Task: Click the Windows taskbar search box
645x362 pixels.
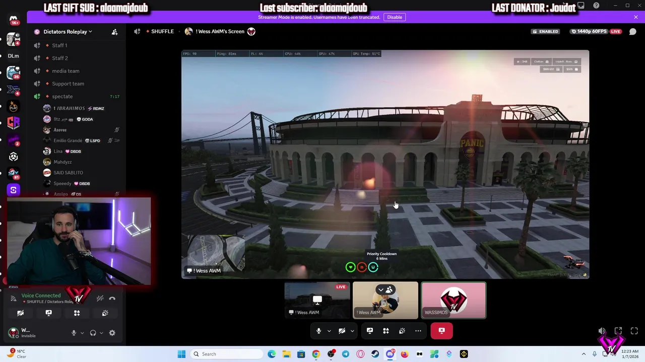Action: click(x=227, y=354)
